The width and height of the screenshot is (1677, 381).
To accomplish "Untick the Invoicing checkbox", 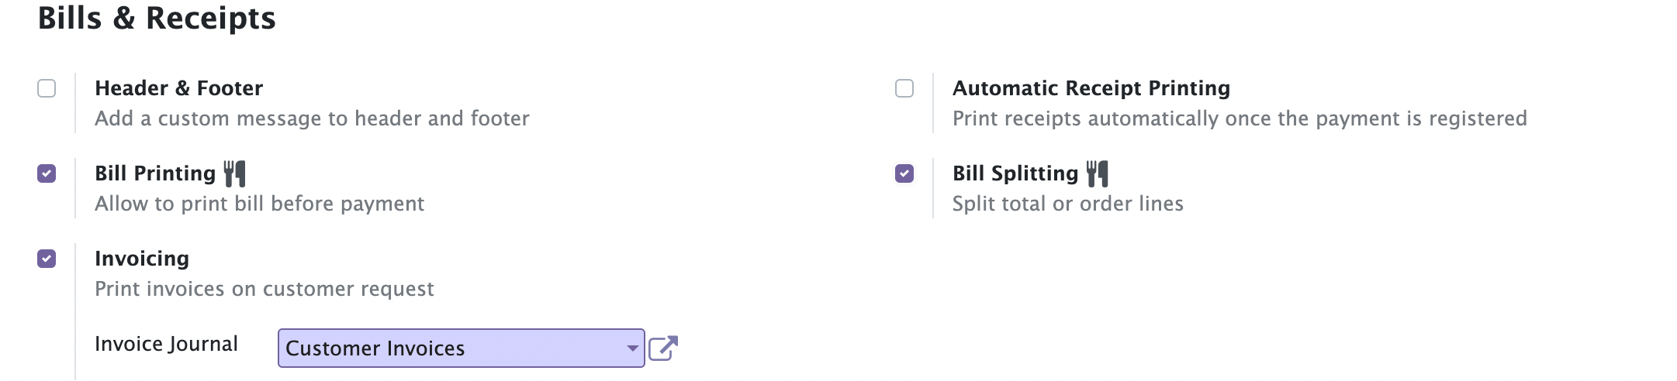I will point(47,259).
